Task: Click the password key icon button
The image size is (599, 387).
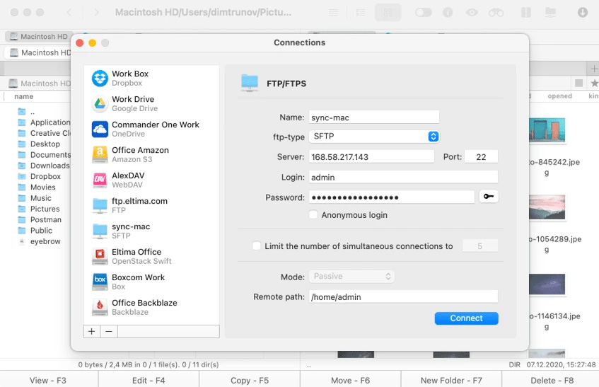Action: click(488, 197)
